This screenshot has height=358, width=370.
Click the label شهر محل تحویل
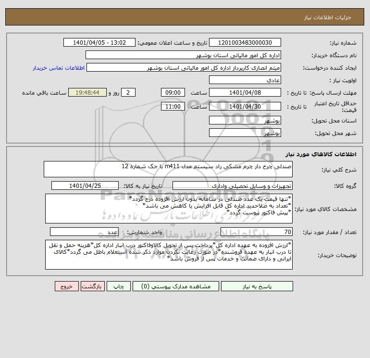pos(335,133)
